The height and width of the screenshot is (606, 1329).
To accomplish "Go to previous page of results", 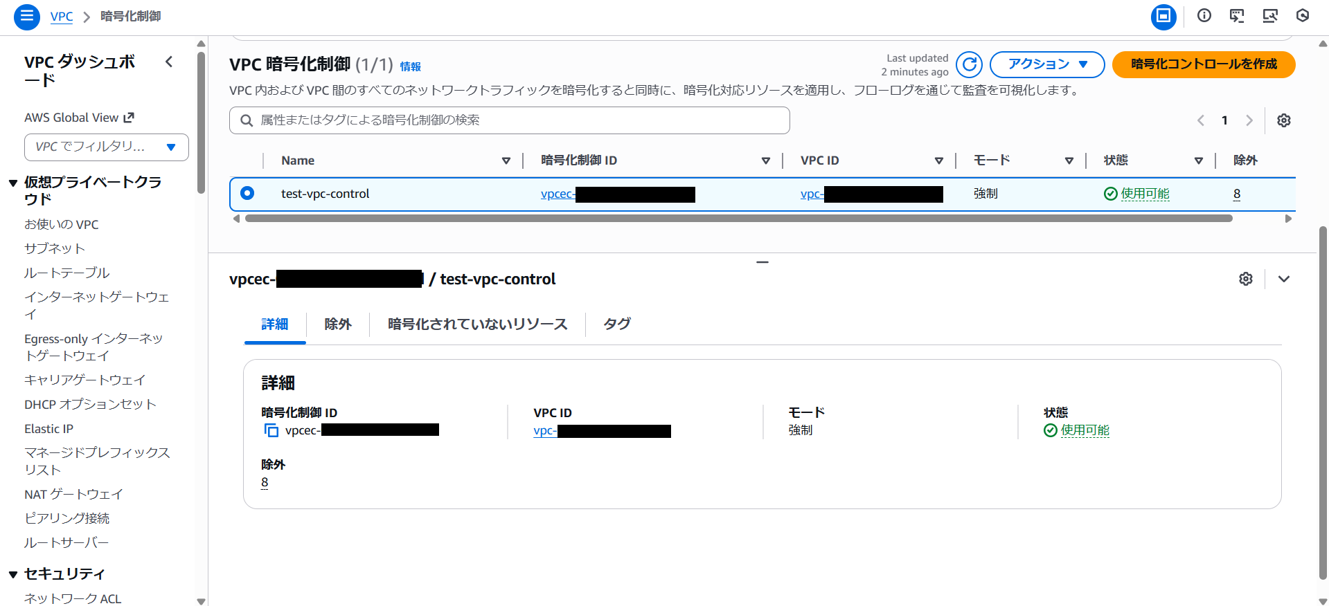I will pyautogui.click(x=1201, y=120).
